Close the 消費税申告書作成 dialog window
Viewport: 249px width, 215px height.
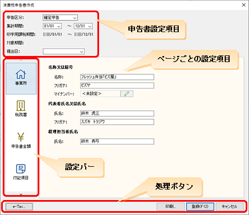[243, 5]
